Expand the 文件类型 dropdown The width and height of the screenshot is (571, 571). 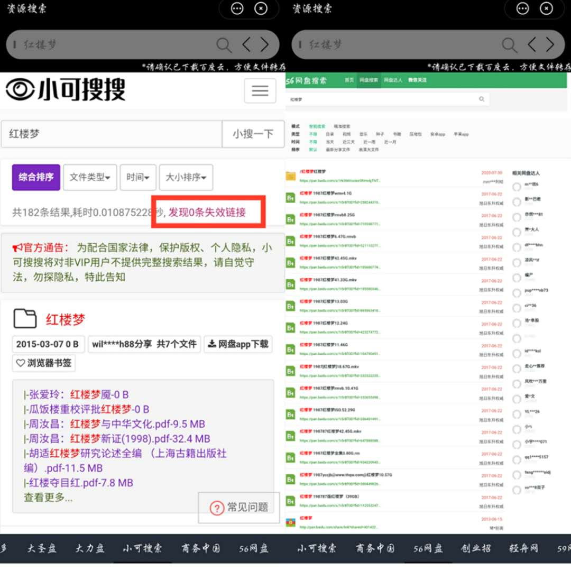(x=90, y=177)
